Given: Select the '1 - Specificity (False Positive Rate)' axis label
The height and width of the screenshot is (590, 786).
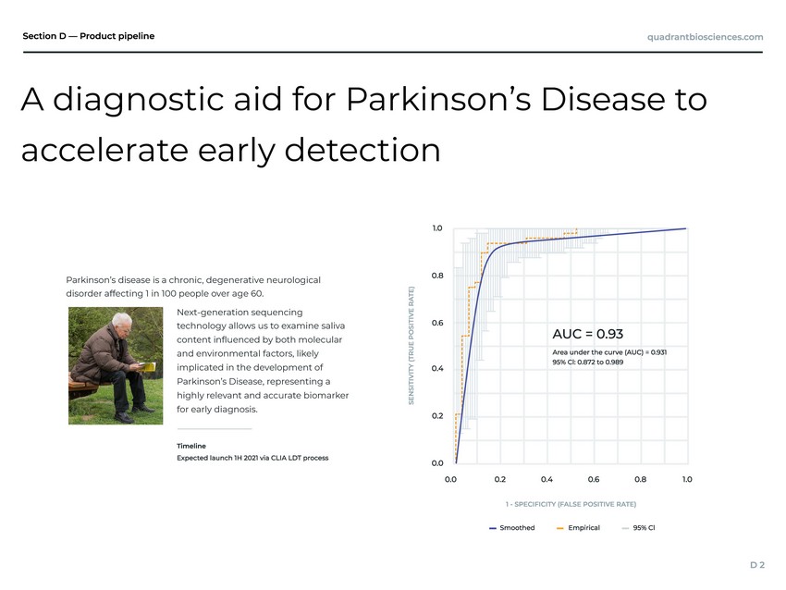Looking at the screenshot, I should pos(571,504).
